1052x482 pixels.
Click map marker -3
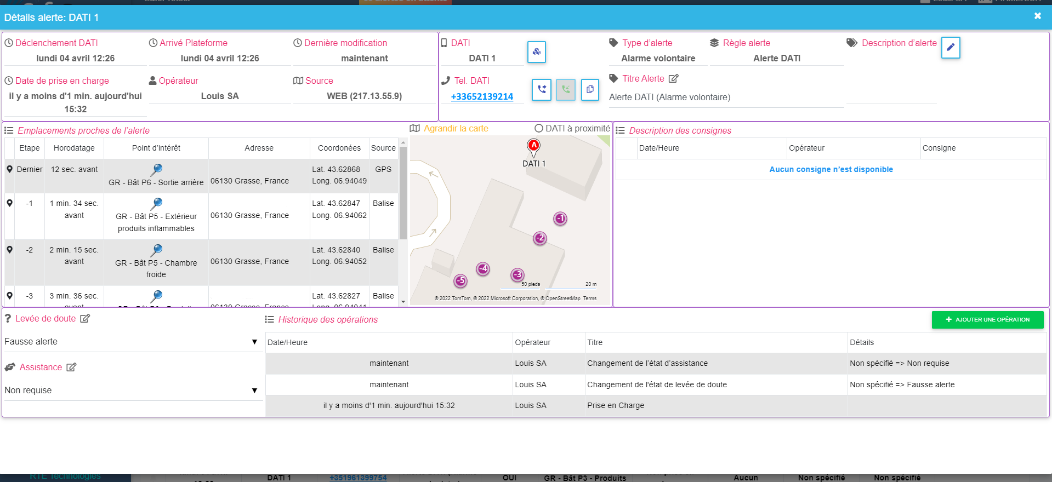pos(518,274)
